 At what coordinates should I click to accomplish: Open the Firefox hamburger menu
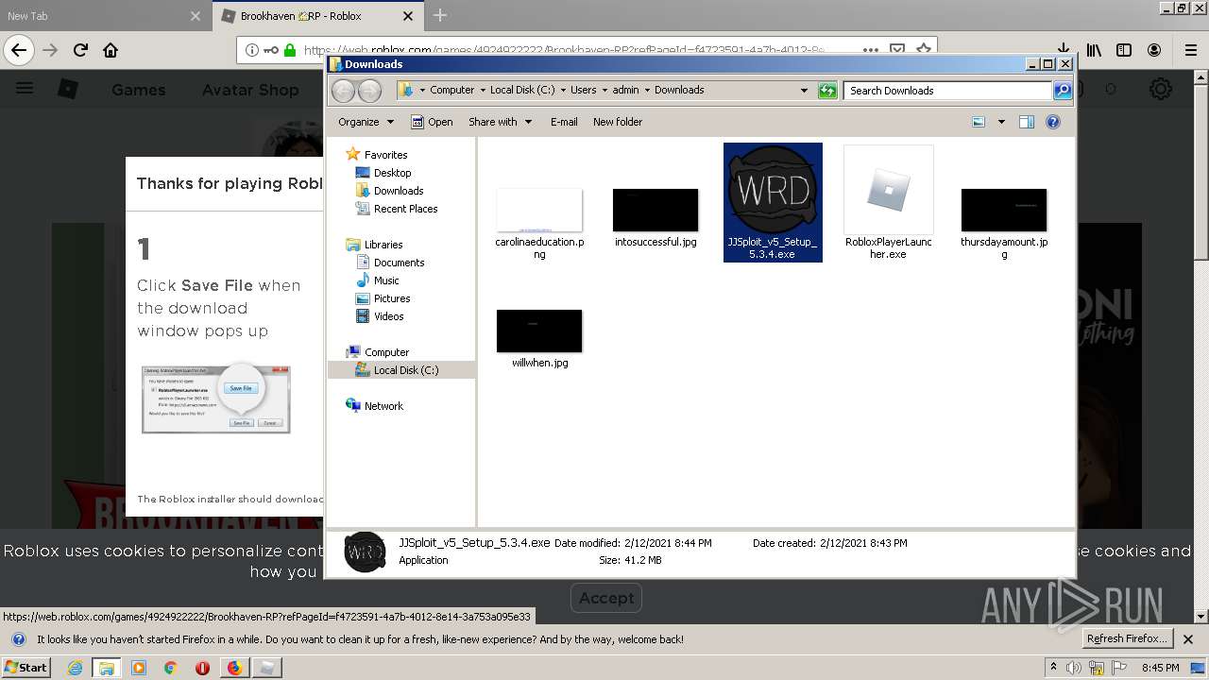click(1191, 50)
